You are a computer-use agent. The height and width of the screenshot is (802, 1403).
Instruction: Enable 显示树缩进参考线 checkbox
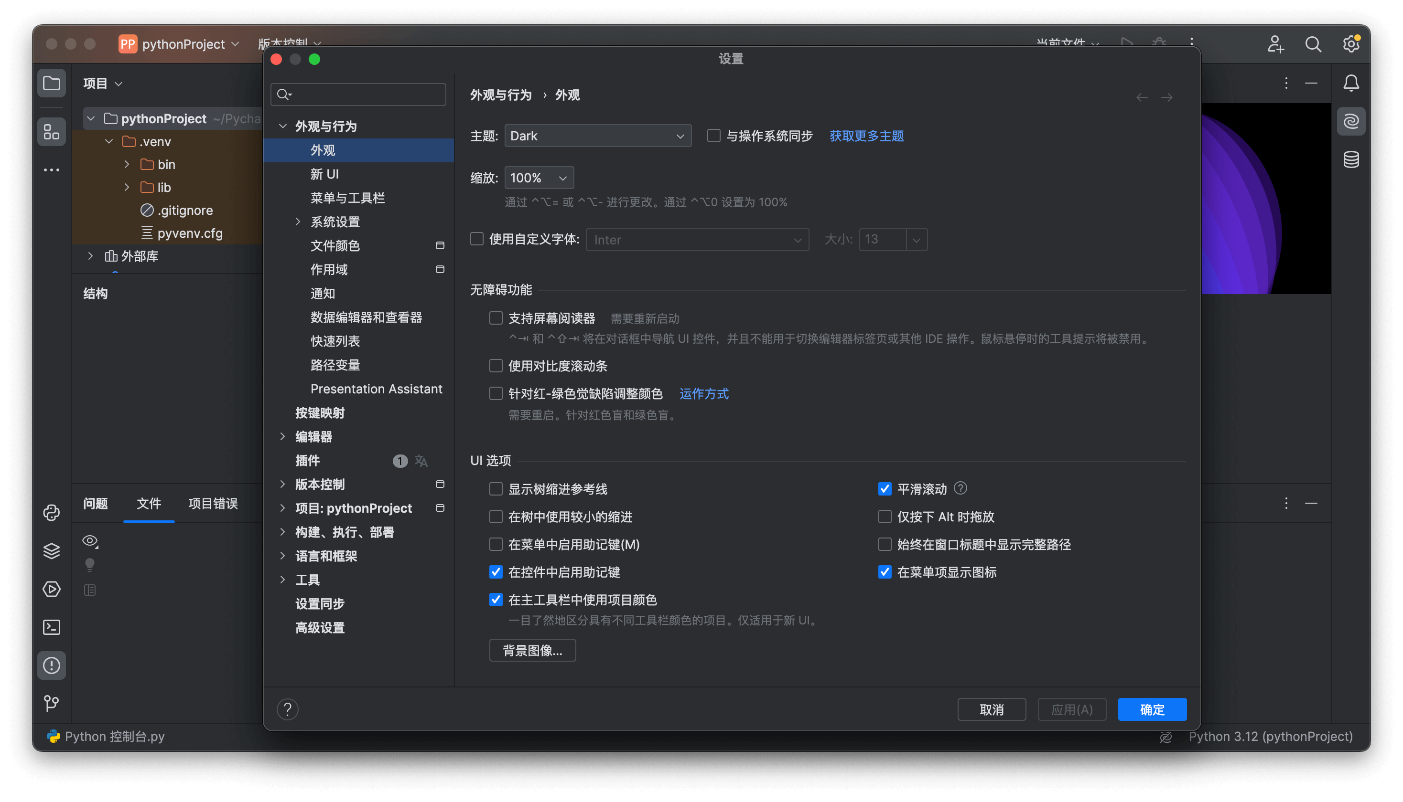pyautogui.click(x=496, y=488)
